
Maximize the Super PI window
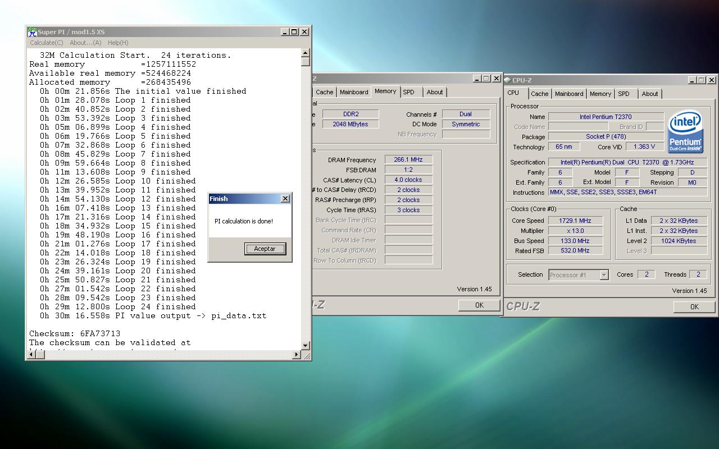pos(294,32)
